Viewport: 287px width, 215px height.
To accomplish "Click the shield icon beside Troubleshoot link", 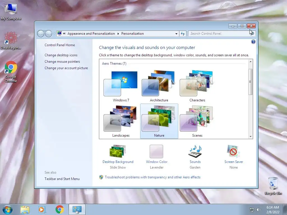I will tap(101, 177).
